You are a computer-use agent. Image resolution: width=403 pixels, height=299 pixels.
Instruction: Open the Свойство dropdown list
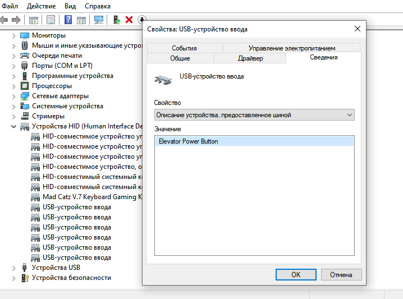pyautogui.click(x=254, y=115)
